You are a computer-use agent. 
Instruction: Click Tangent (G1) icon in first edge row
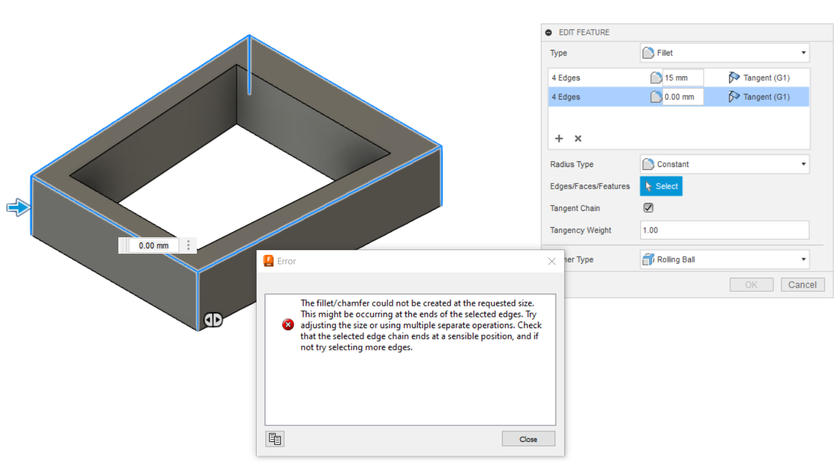[734, 78]
